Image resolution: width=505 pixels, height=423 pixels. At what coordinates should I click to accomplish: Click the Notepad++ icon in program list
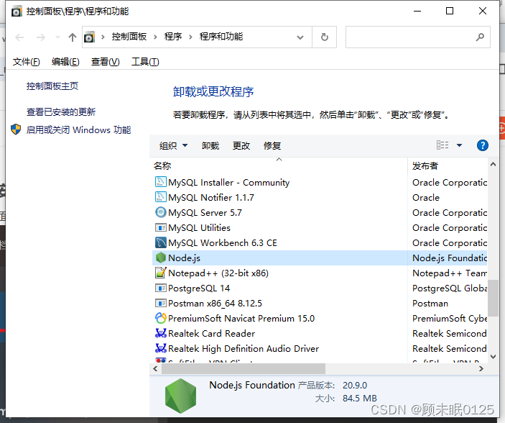[x=160, y=273]
